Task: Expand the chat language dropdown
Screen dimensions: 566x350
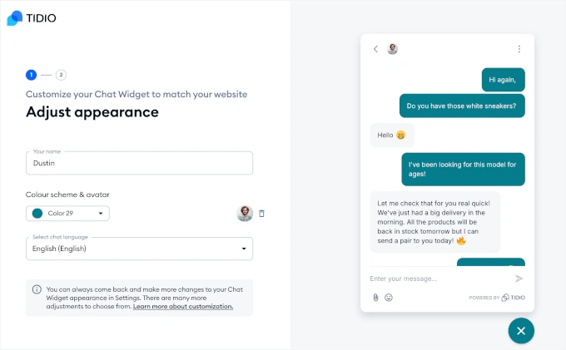Action: coord(139,248)
